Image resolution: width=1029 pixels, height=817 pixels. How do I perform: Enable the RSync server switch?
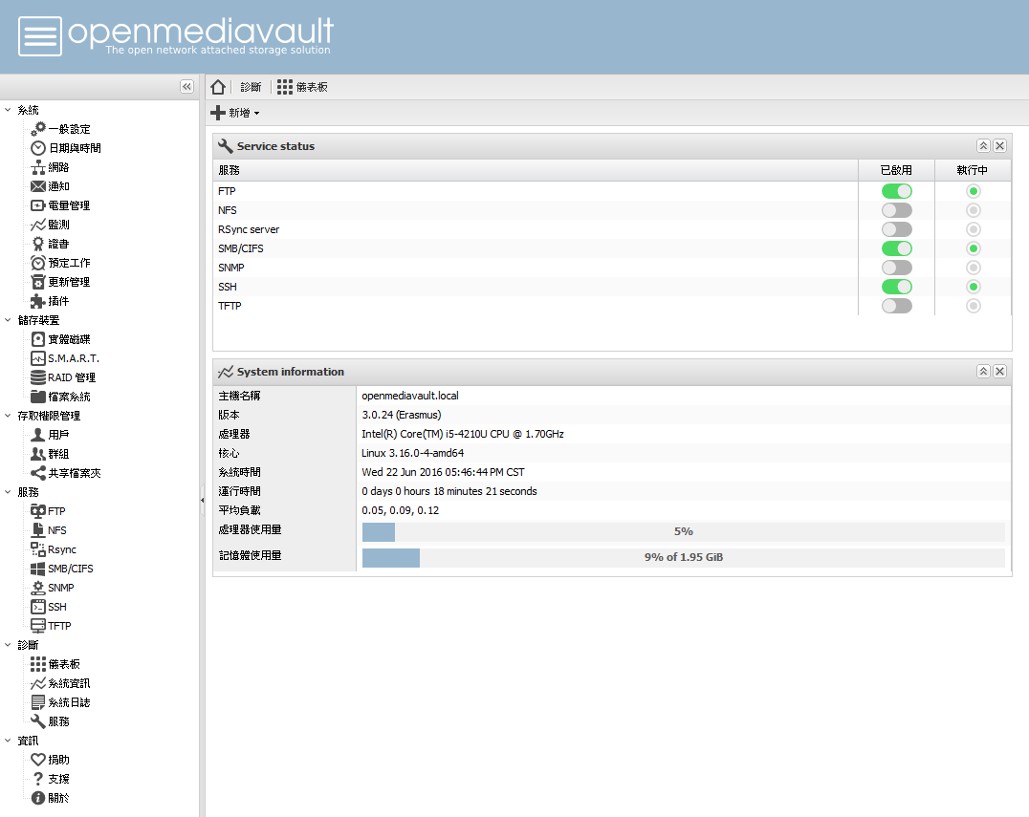(x=896, y=229)
